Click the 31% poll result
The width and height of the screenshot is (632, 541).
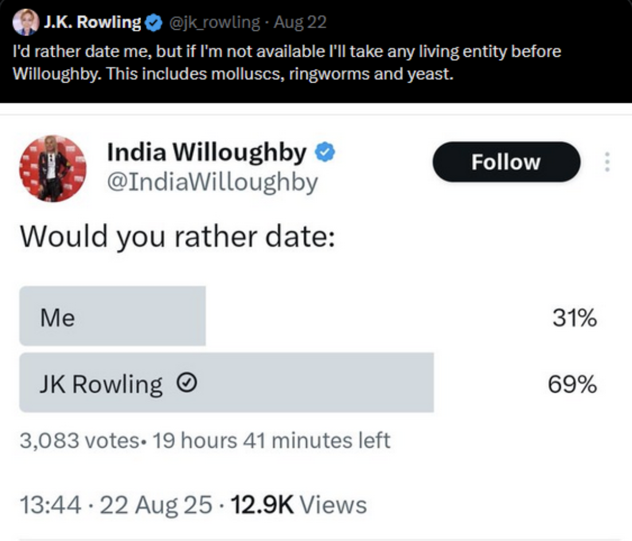[575, 317]
